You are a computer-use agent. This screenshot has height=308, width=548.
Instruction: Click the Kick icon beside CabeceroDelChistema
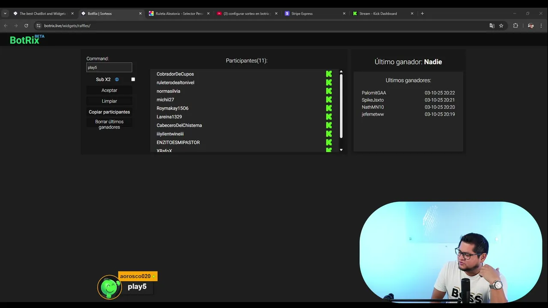tap(329, 125)
